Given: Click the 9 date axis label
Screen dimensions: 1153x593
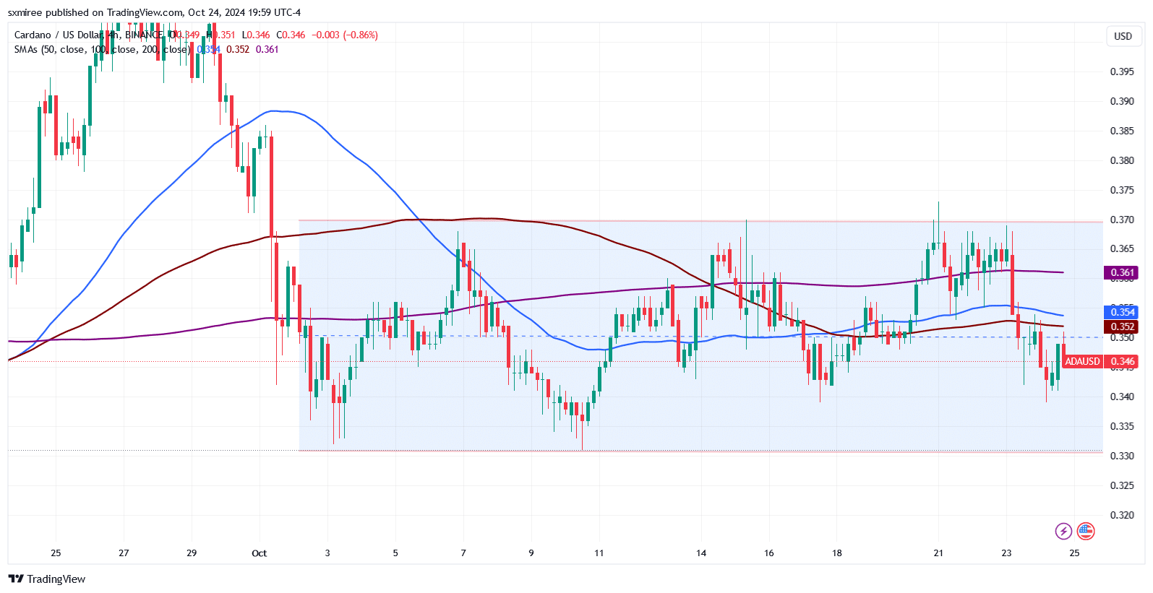Looking at the screenshot, I should 531,553.
